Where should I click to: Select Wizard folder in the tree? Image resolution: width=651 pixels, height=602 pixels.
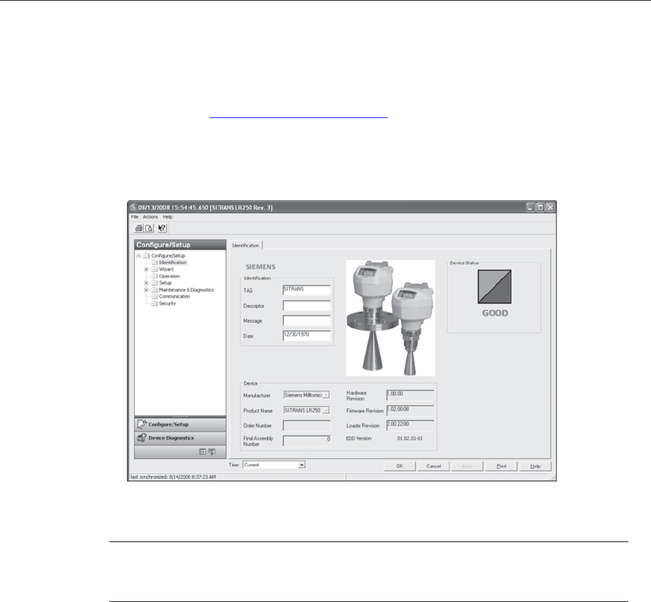coord(166,269)
